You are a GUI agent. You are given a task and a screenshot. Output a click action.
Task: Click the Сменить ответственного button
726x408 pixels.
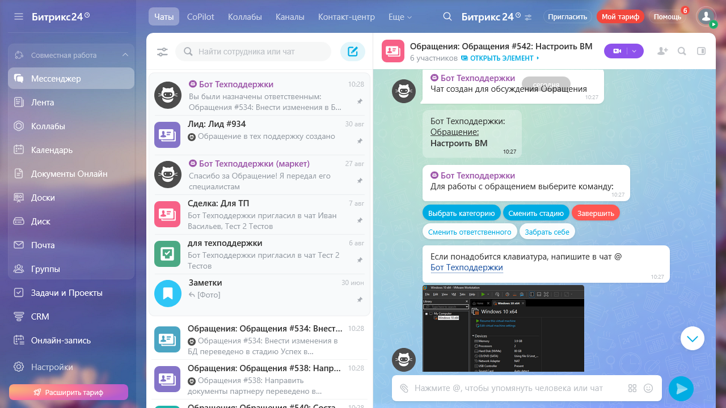470,232
